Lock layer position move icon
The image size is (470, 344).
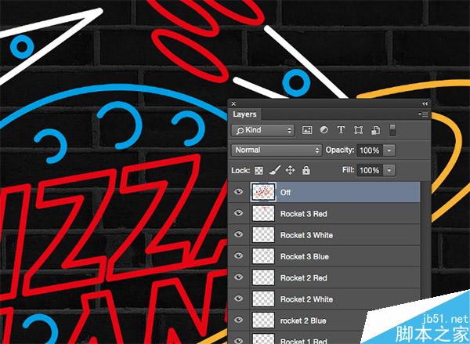(x=290, y=170)
